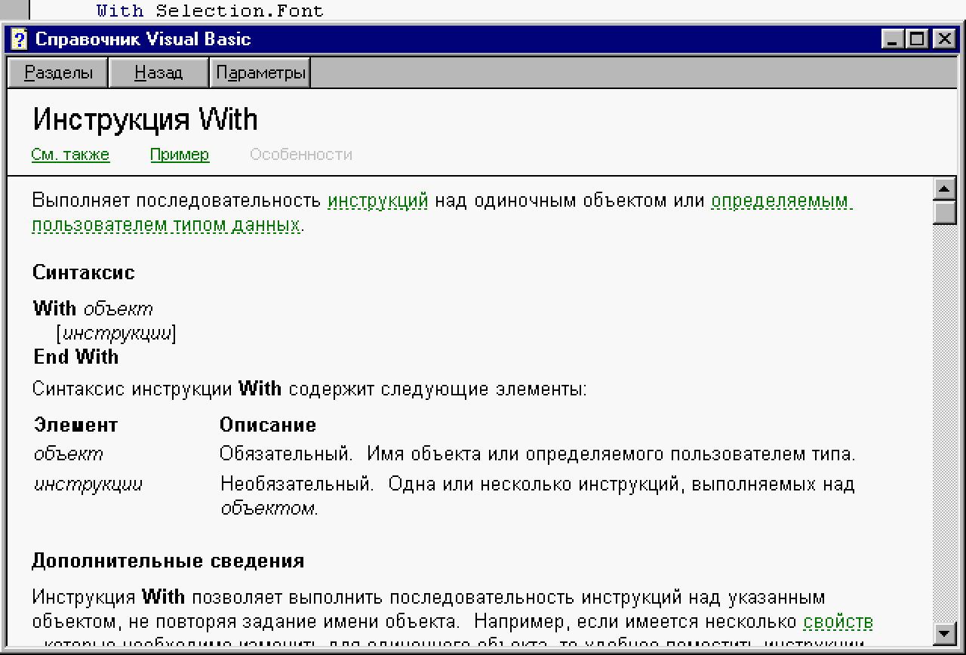Screen dimensions: 966x655
Task: Click the vertical scrollbar thumb
Action: pyautogui.click(x=945, y=212)
